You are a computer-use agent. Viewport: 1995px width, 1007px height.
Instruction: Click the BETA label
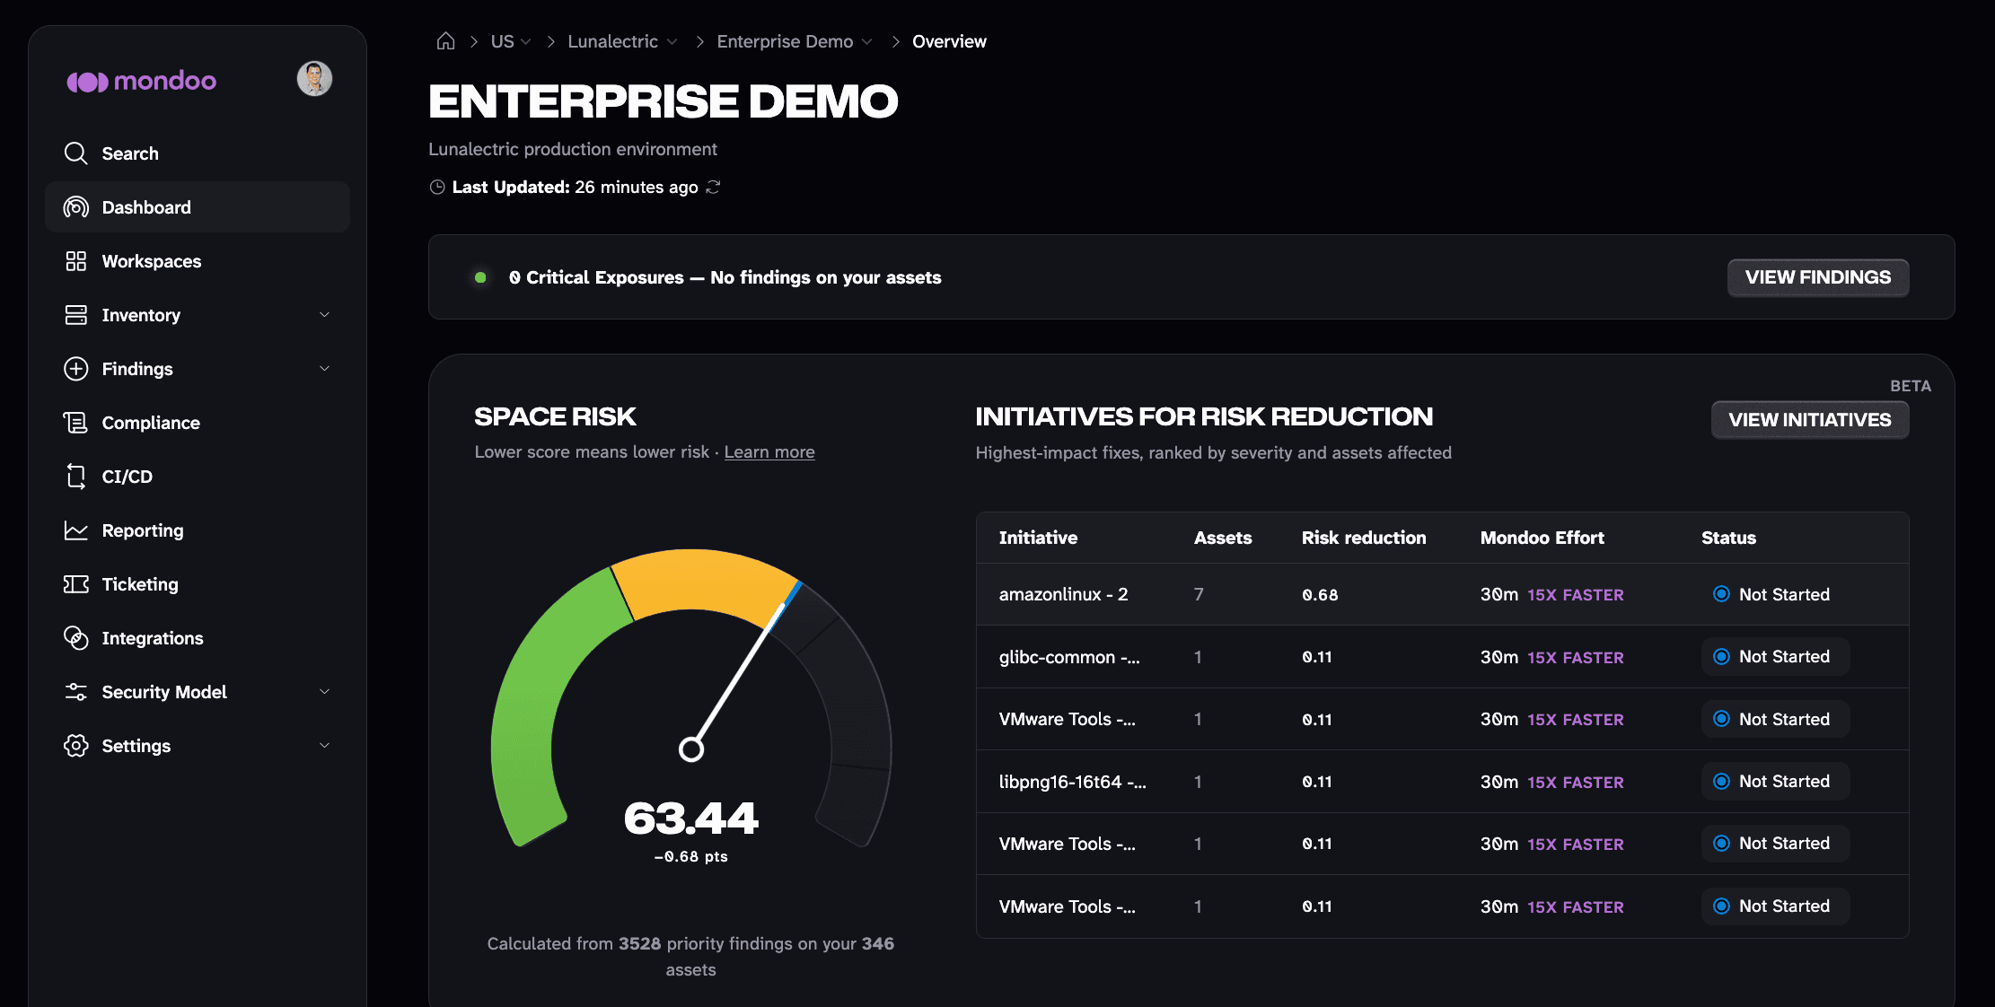pos(1910,386)
